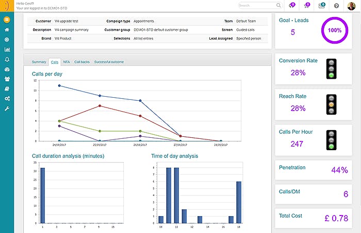
Task: Switch to the NFA tab
Action: tap(67, 62)
